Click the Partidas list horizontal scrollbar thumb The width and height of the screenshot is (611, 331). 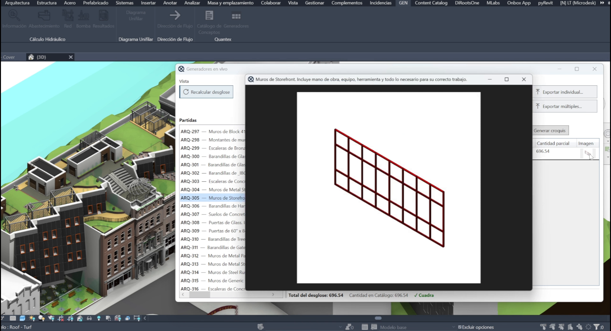click(200, 295)
